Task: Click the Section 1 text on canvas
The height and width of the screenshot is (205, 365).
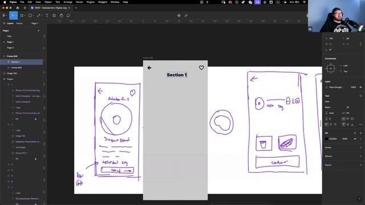Action: coord(177,75)
